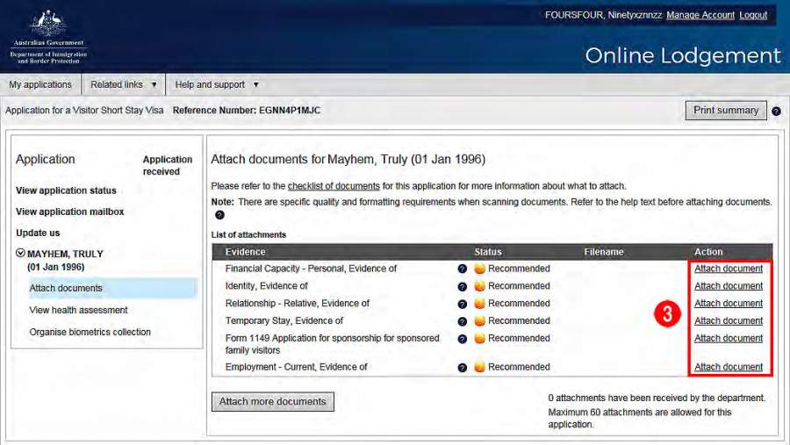The width and height of the screenshot is (790, 445).
Task: Click the Attach more documents button
Action: (x=273, y=402)
